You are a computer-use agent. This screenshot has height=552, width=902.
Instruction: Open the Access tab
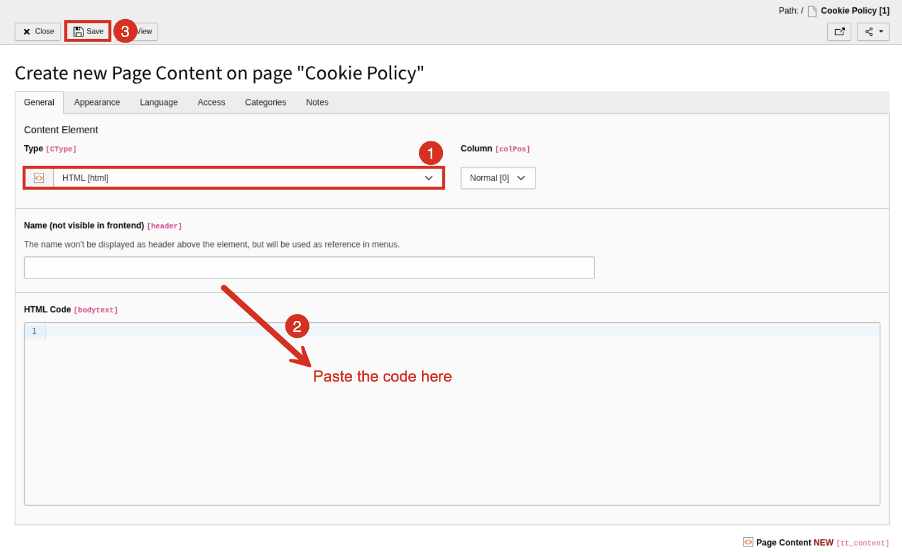(211, 102)
